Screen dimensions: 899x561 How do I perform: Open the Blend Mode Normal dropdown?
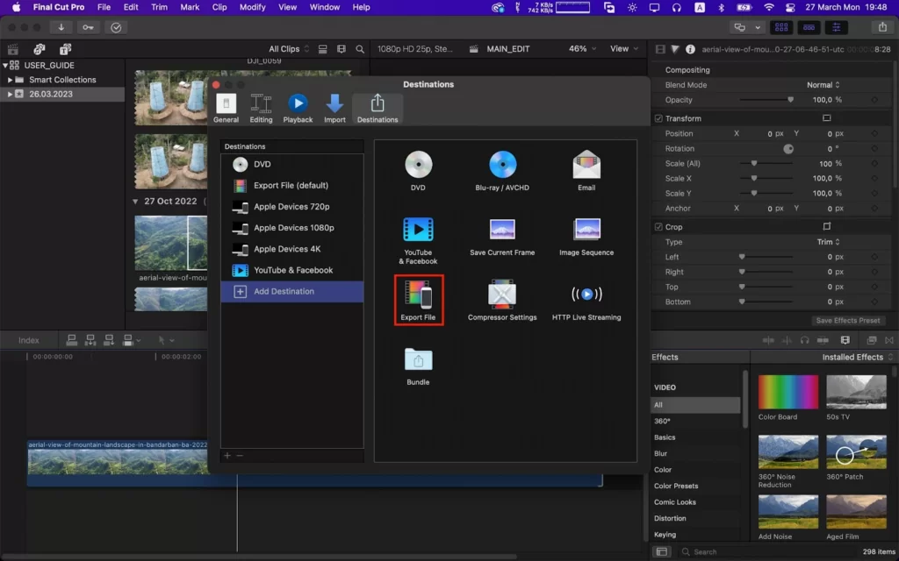tap(823, 85)
